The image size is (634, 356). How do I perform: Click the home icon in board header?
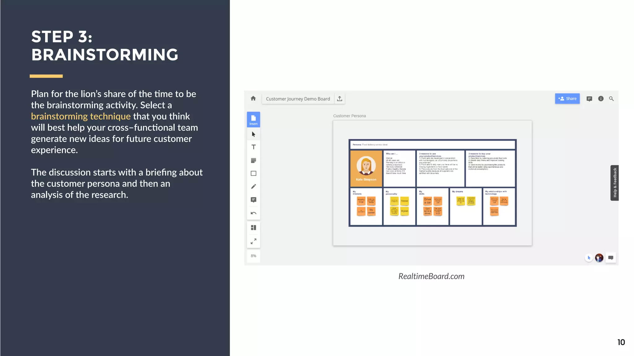(253, 99)
